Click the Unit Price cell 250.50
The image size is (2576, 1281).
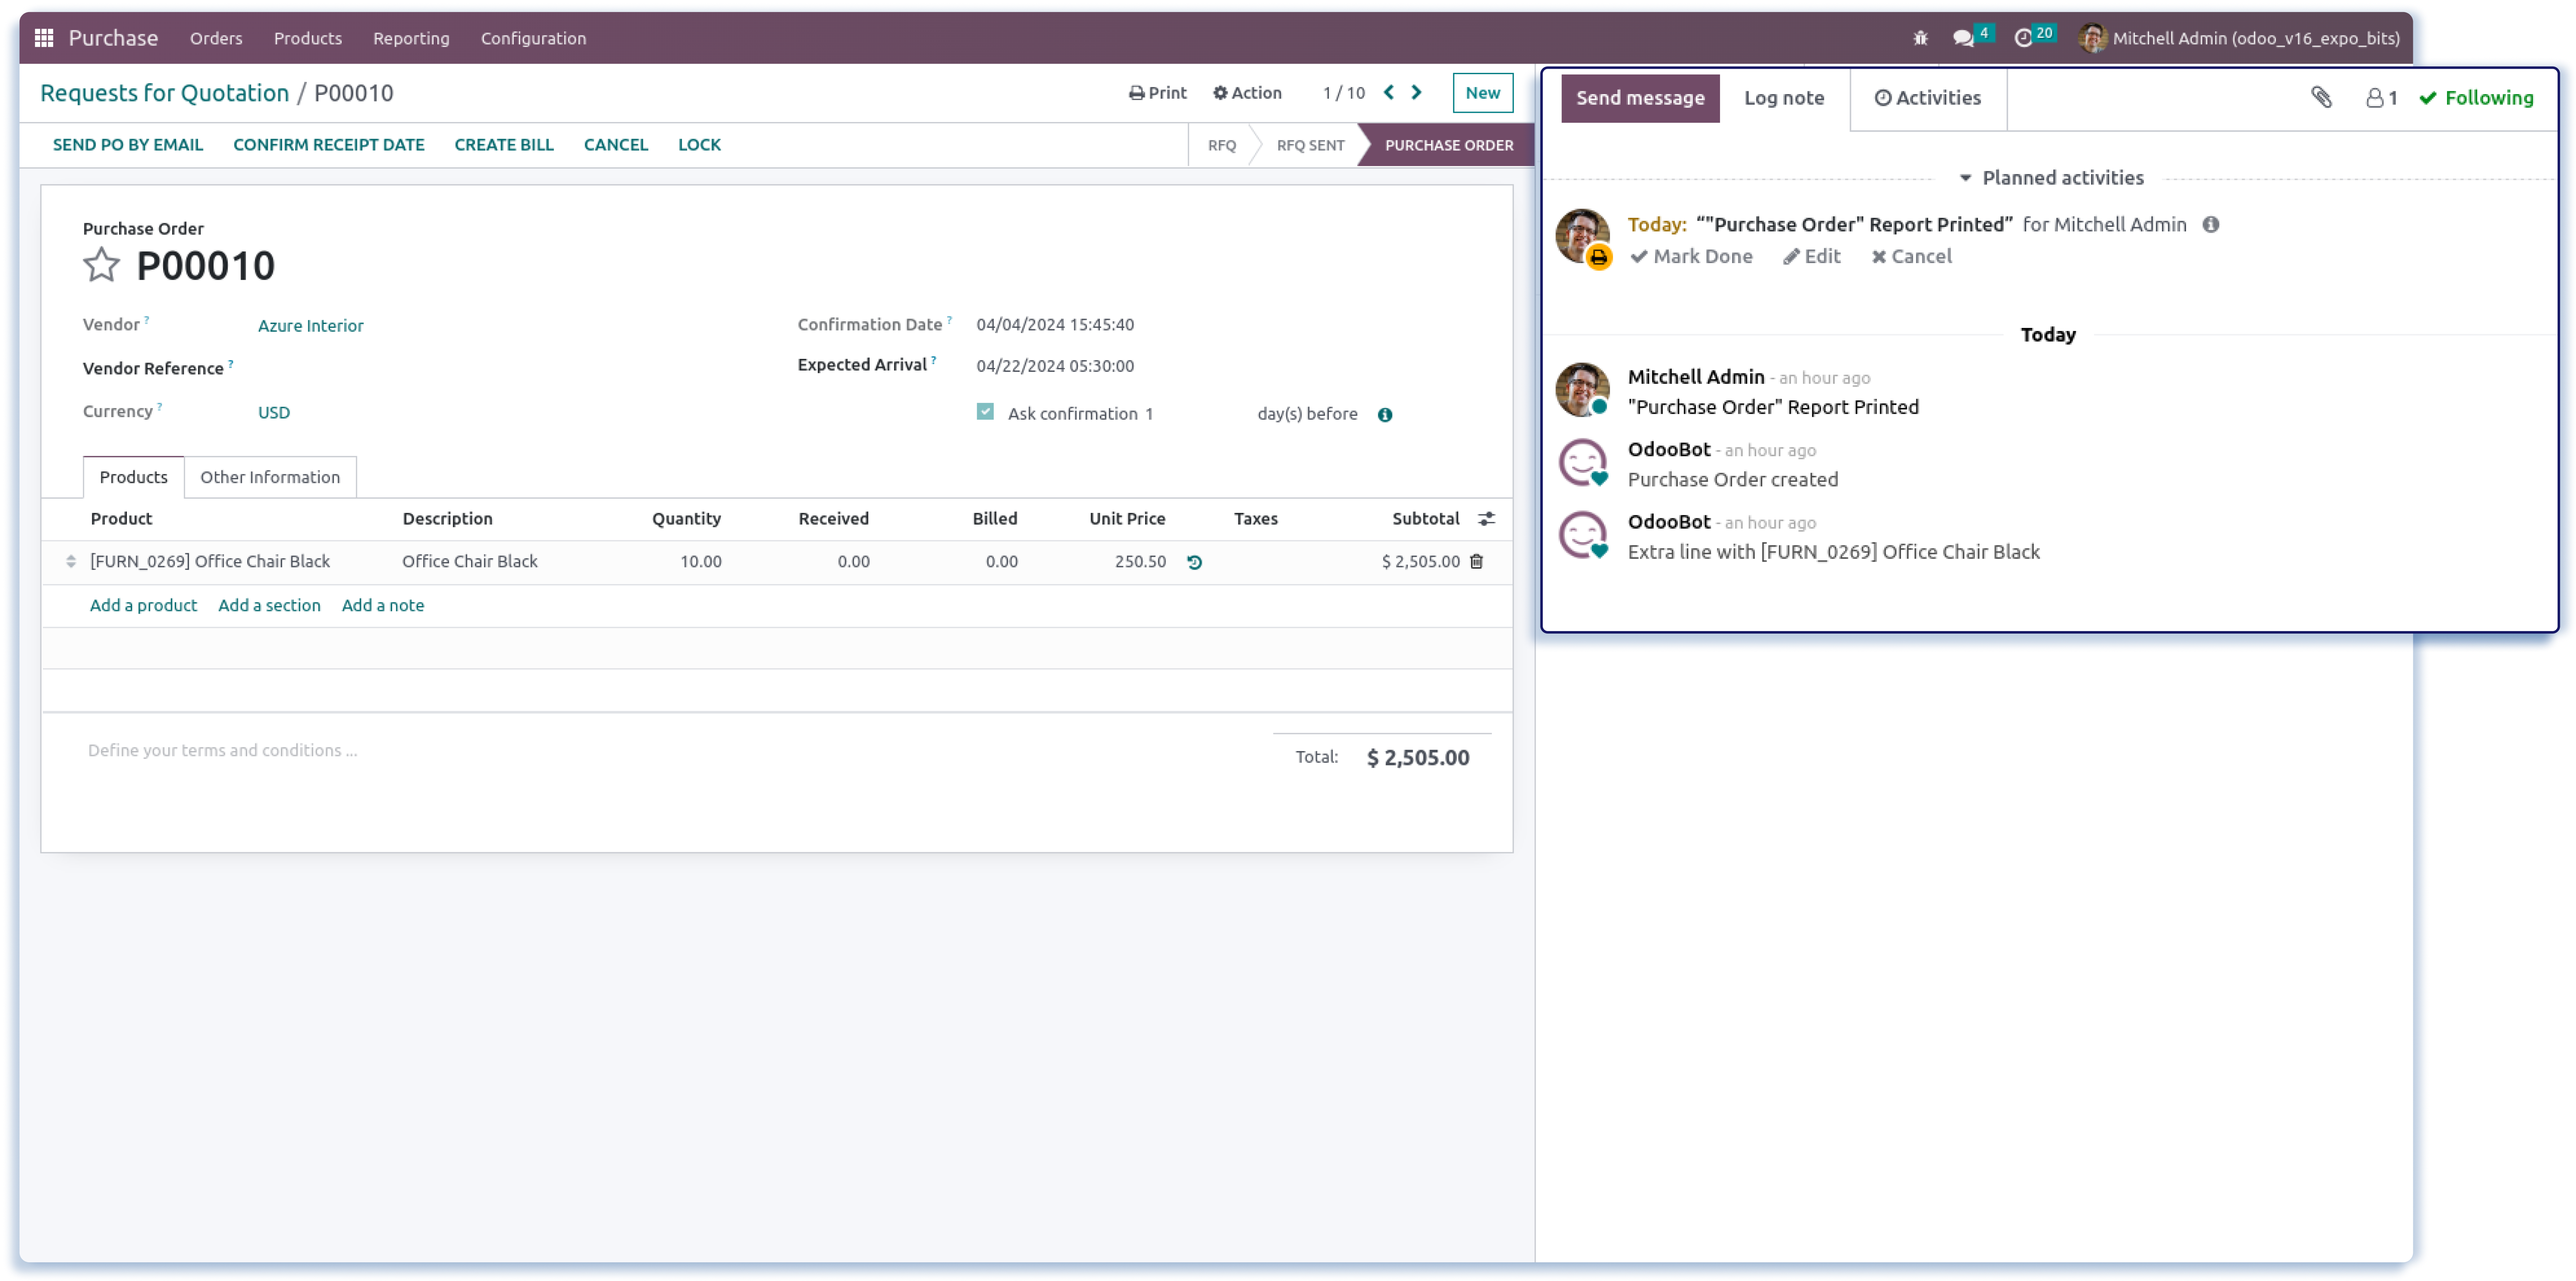click(1140, 562)
